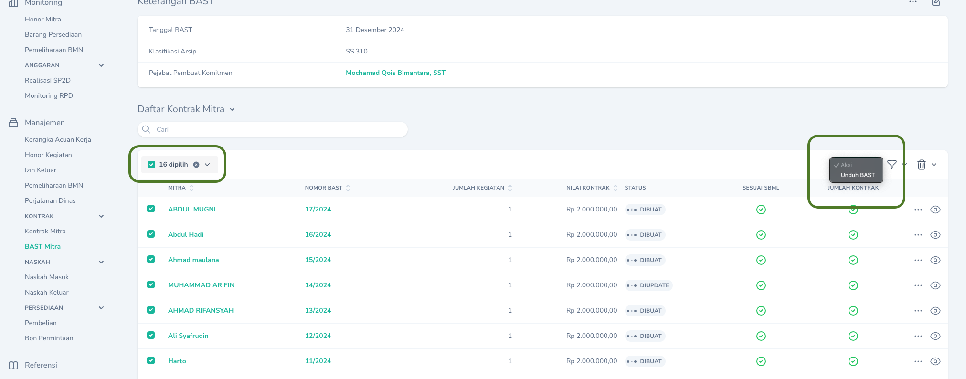966x379 pixels.
Task: Collapse the KONTRAK sidebar section
Action: point(101,216)
